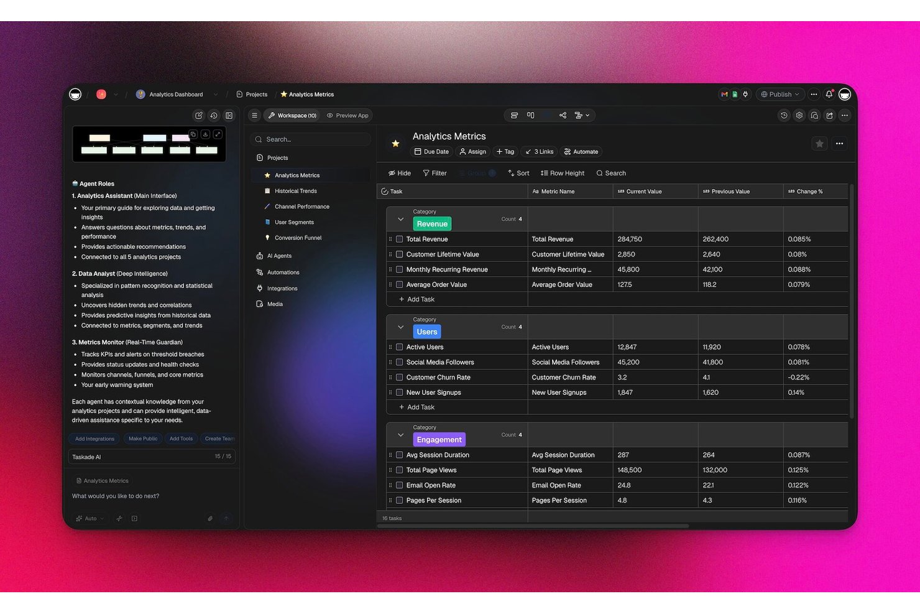Click the Row Height button
The image size is (920, 614).
click(562, 173)
